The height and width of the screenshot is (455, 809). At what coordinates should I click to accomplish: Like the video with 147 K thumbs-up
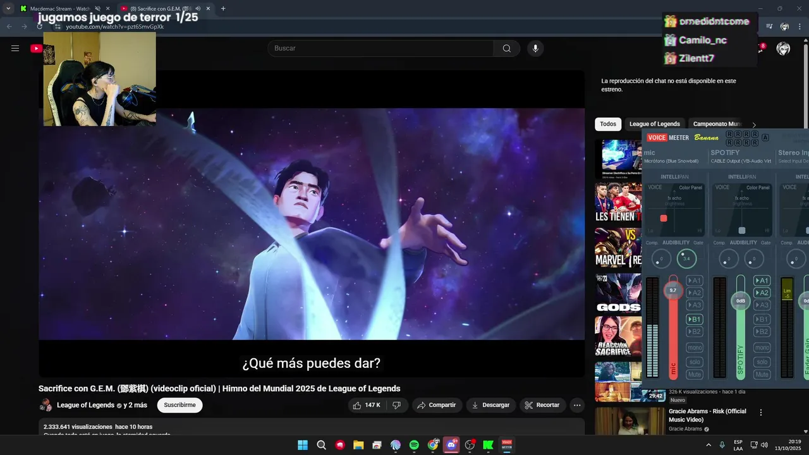coord(367,405)
